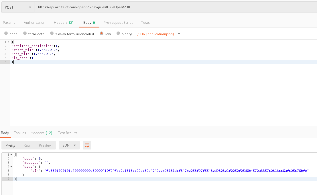Screen dimensions: 317x195
Task: Select the raw body radio button
Action: pos(101,34)
